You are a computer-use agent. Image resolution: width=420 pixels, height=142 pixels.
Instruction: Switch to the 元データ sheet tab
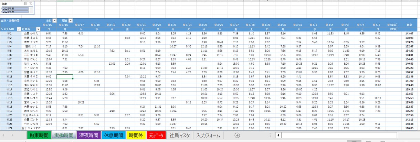(156, 135)
